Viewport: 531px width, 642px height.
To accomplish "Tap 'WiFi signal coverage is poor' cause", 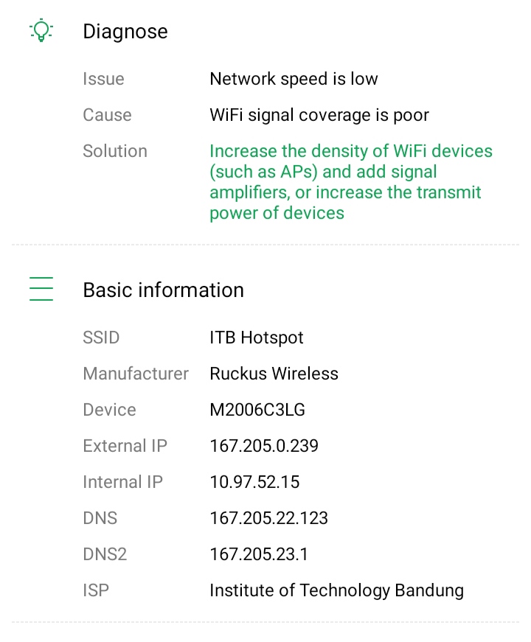I will click(319, 115).
